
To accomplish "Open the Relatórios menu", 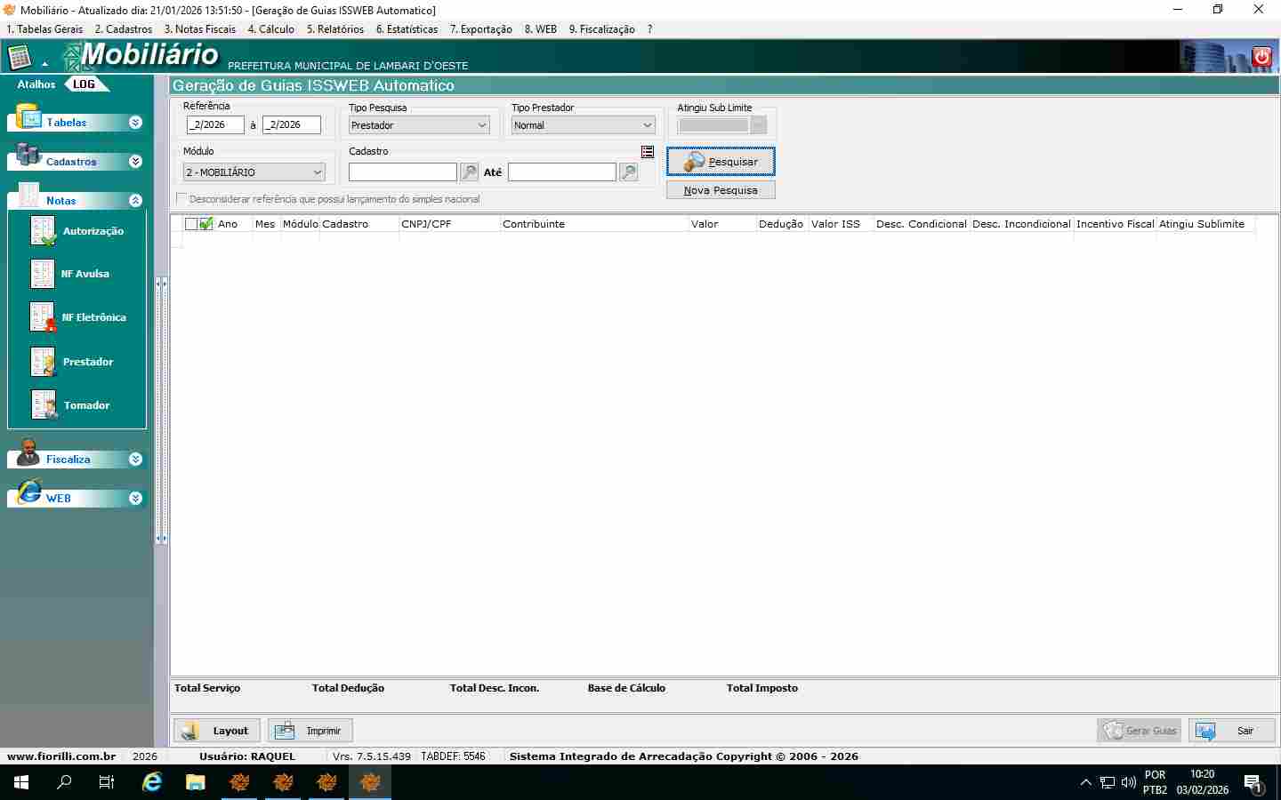I will (335, 29).
